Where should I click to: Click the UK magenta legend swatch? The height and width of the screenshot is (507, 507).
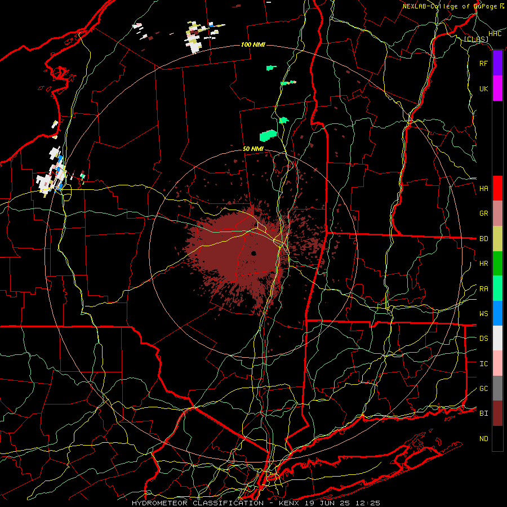pos(497,88)
